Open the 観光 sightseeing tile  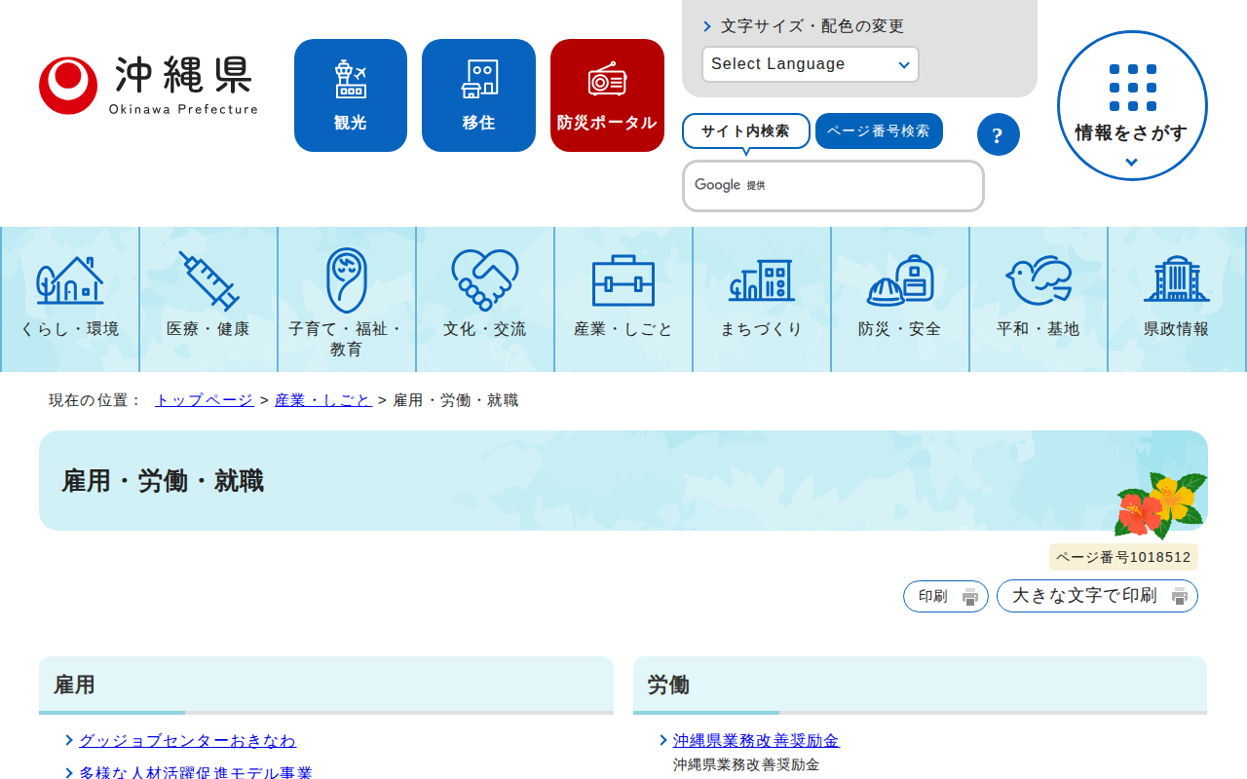350,95
